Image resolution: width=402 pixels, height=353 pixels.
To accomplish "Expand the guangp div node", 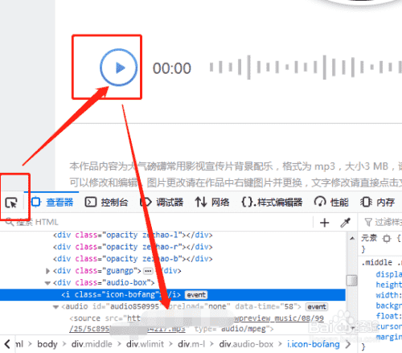I will pos(47,271).
